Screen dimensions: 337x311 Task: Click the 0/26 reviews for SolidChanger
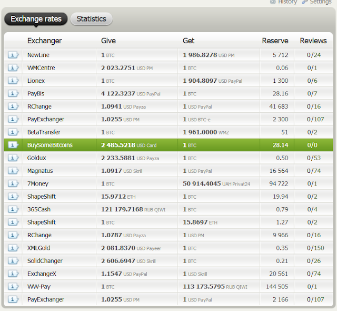point(314,261)
